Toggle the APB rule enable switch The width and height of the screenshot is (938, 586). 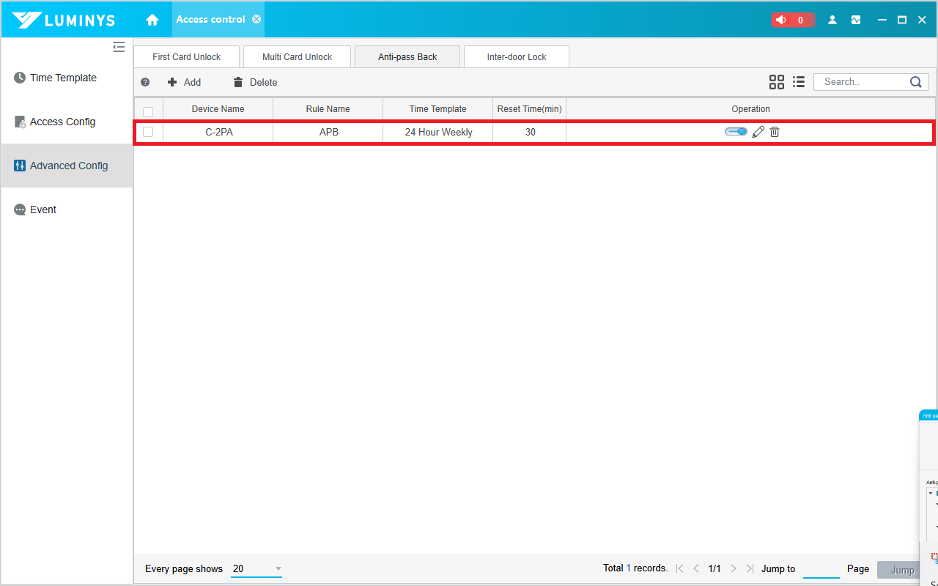coord(736,132)
